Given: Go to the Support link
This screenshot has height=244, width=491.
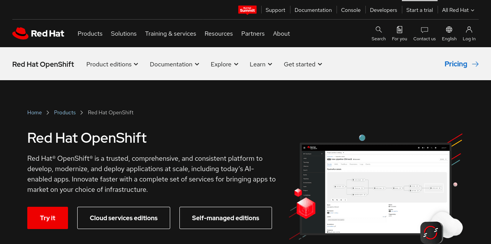Looking at the screenshot, I should click(275, 10).
